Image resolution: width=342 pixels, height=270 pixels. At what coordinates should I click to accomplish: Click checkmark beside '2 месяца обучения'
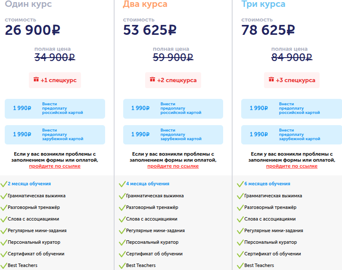[x=4, y=184]
